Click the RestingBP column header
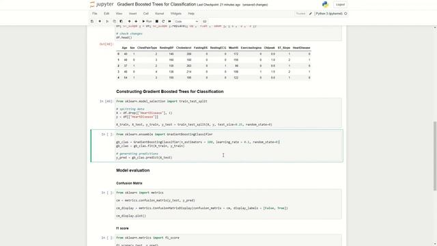Viewport: 437px width, 246px height. [x=167, y=48]
